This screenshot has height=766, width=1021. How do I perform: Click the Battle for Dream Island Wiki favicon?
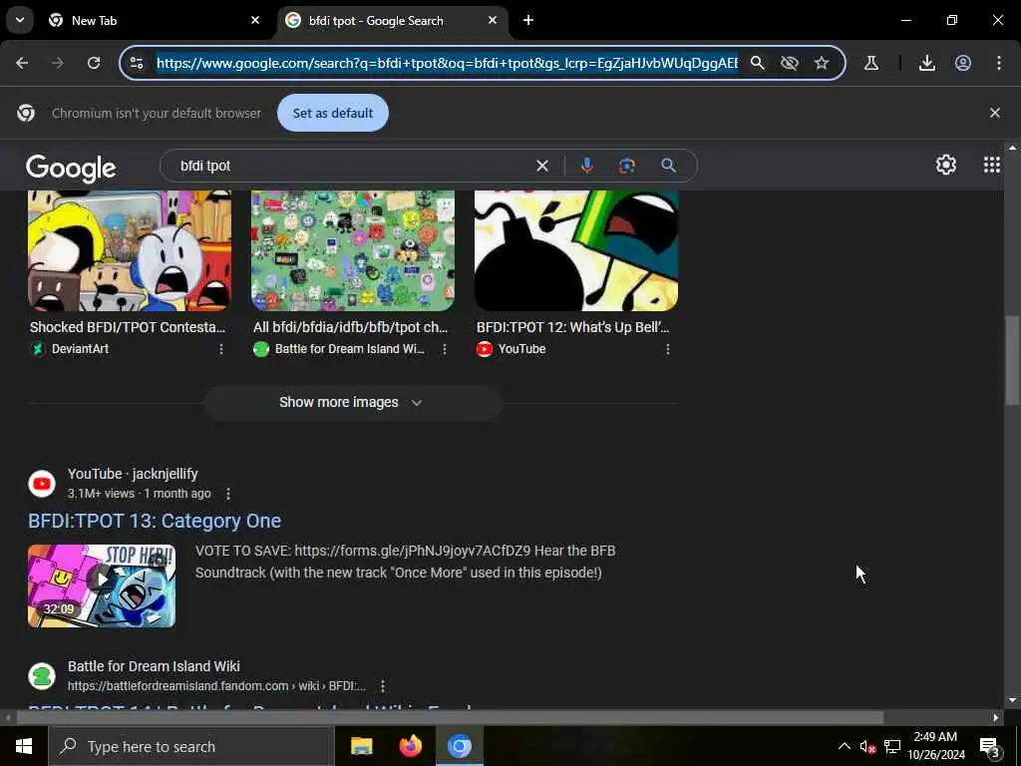(42, 675)
